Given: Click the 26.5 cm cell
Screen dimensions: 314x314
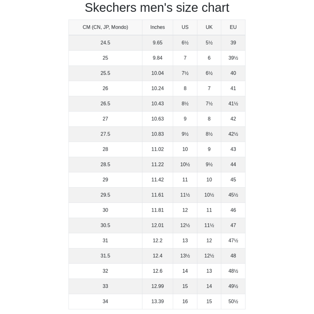Looking at the screenshot, I should pos(105,104).
